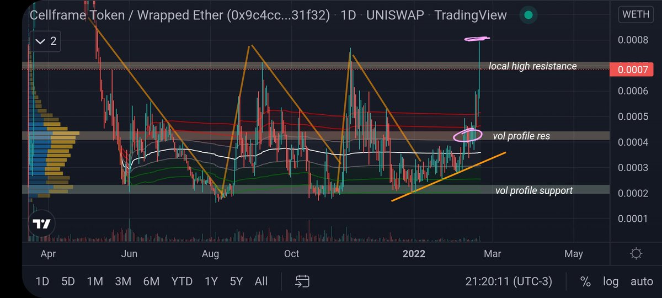The height and width of the screenshot is (298, 662).
Task: Select the YTD time range
Action: click(181, 281)
